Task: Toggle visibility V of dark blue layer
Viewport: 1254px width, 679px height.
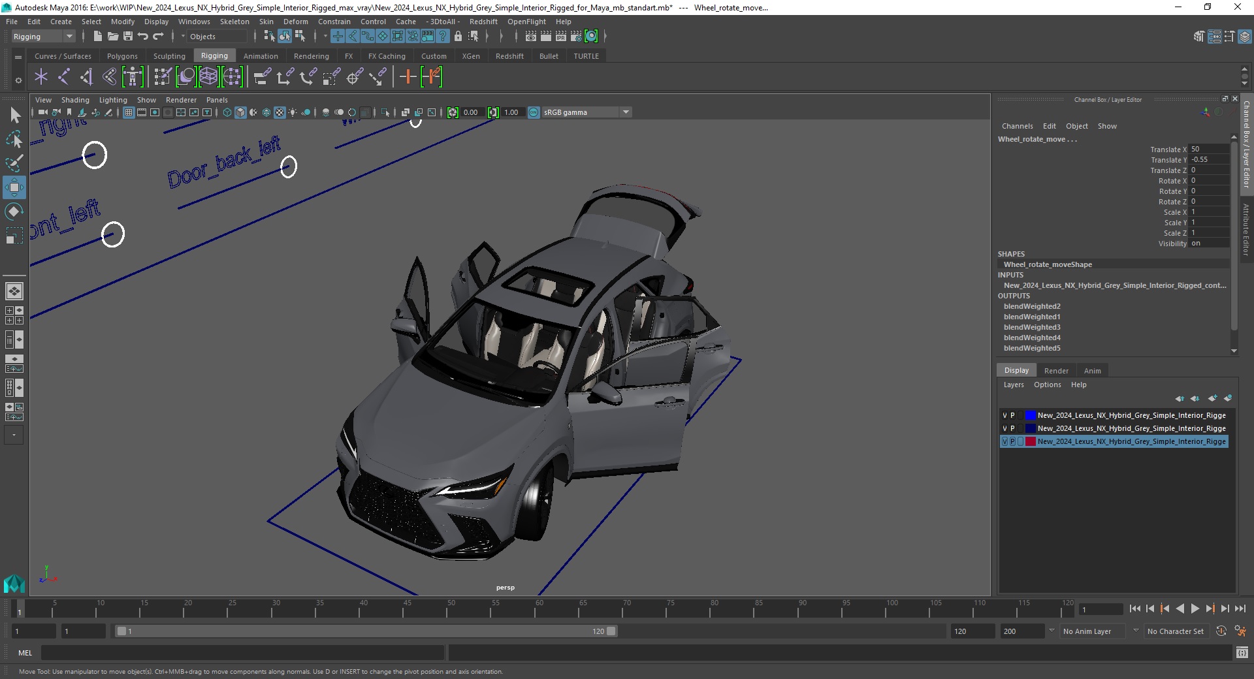Action: 1005,428
